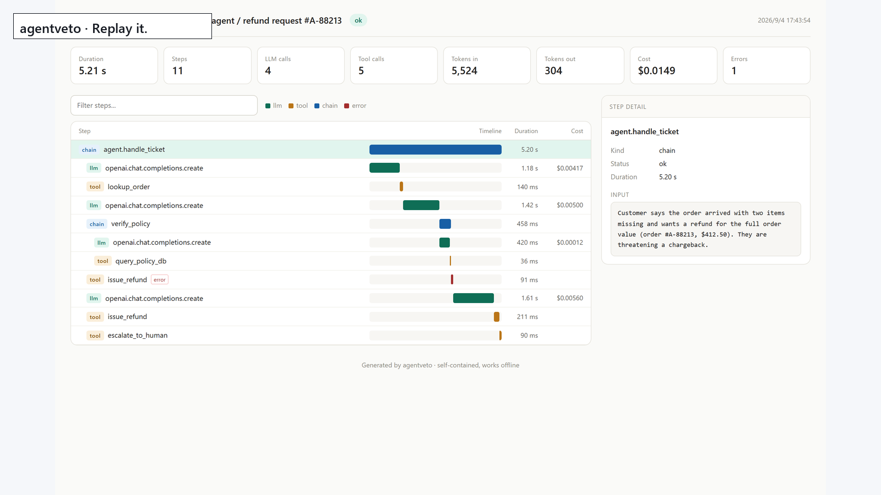Click the Cost summary card showing $0.0149
This screenshot has height=495, width=881.
[673, 65]
